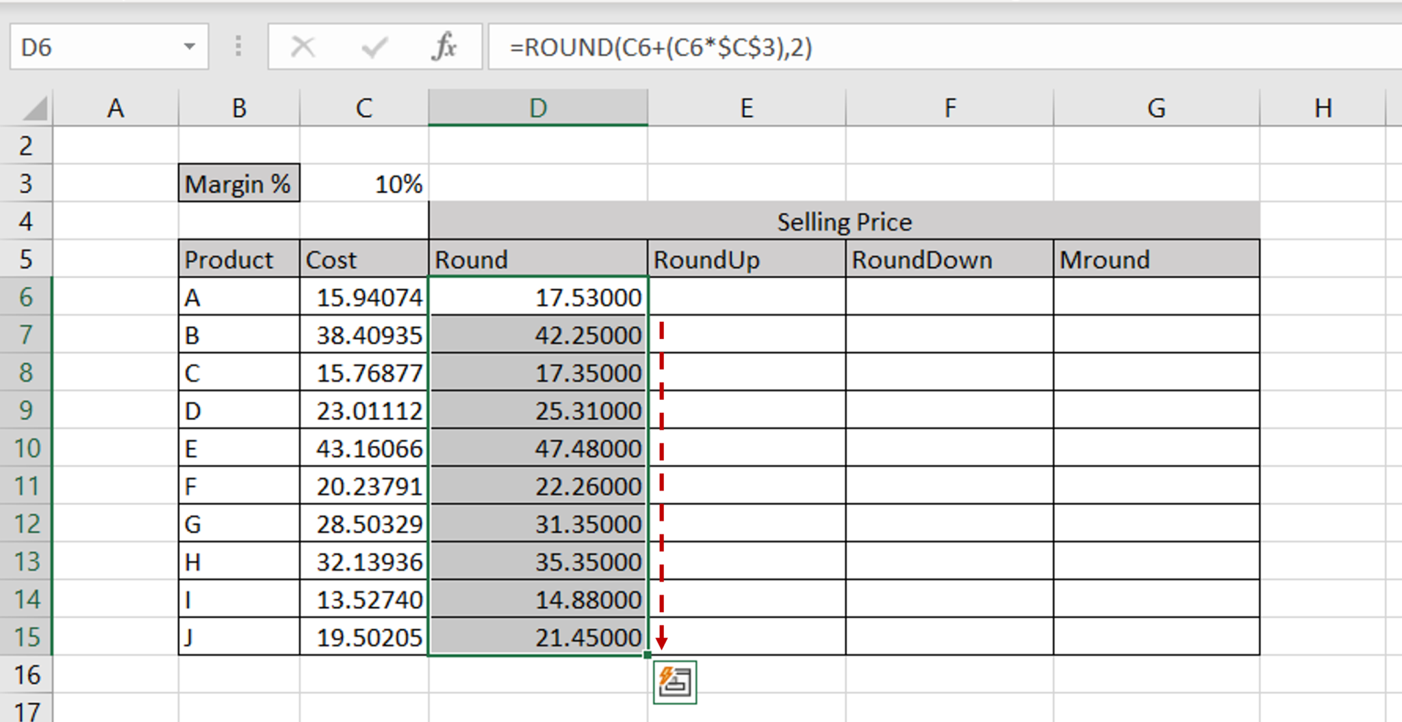Select column E header
The height and width of the screenshot is (722, 1402).
tap(747, 108)
